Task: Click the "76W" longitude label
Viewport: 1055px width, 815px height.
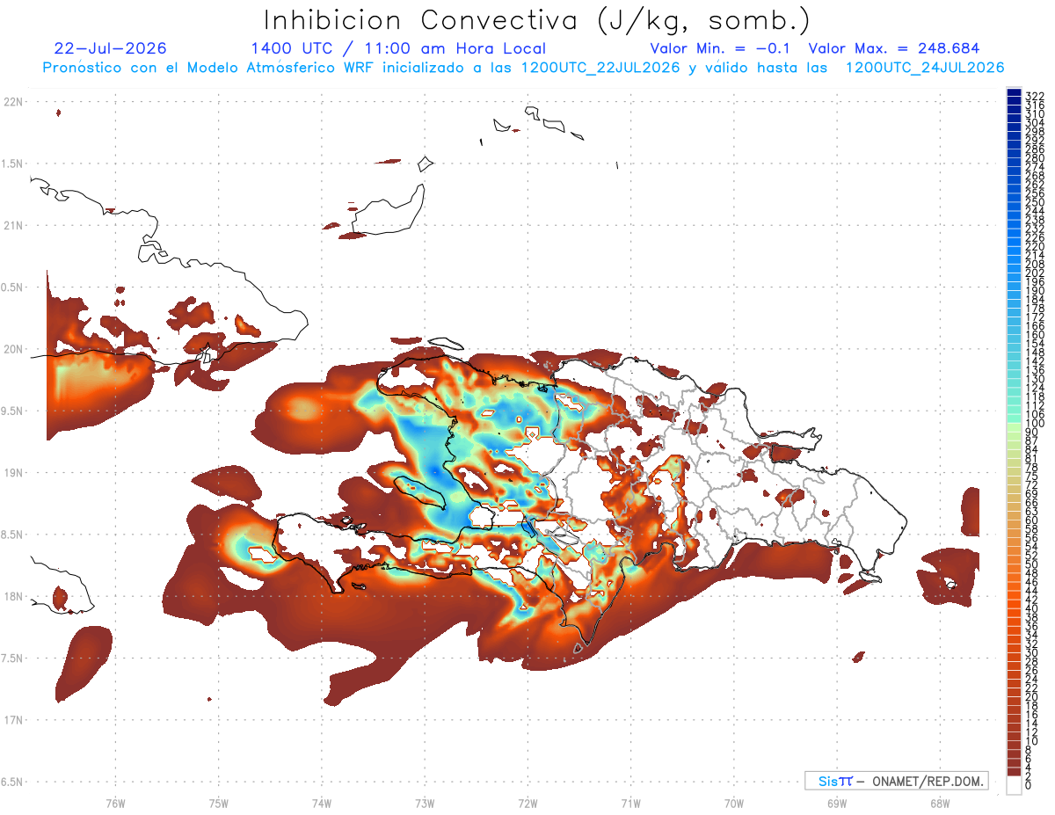Action: click(x=115, y=803)
